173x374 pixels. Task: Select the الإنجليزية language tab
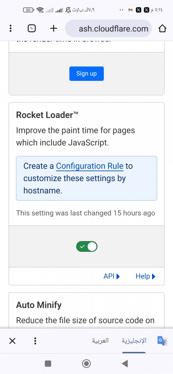(134, 341)
